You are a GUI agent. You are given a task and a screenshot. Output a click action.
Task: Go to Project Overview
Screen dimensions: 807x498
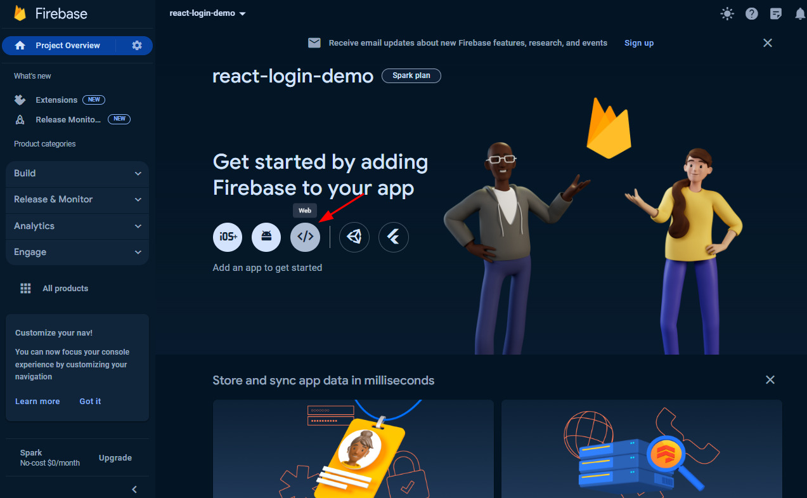(x=67, y=46)
